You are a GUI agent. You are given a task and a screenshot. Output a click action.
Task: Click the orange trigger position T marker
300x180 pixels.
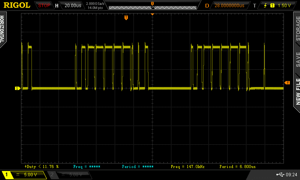pyautogui.click(x=126, y=17)
